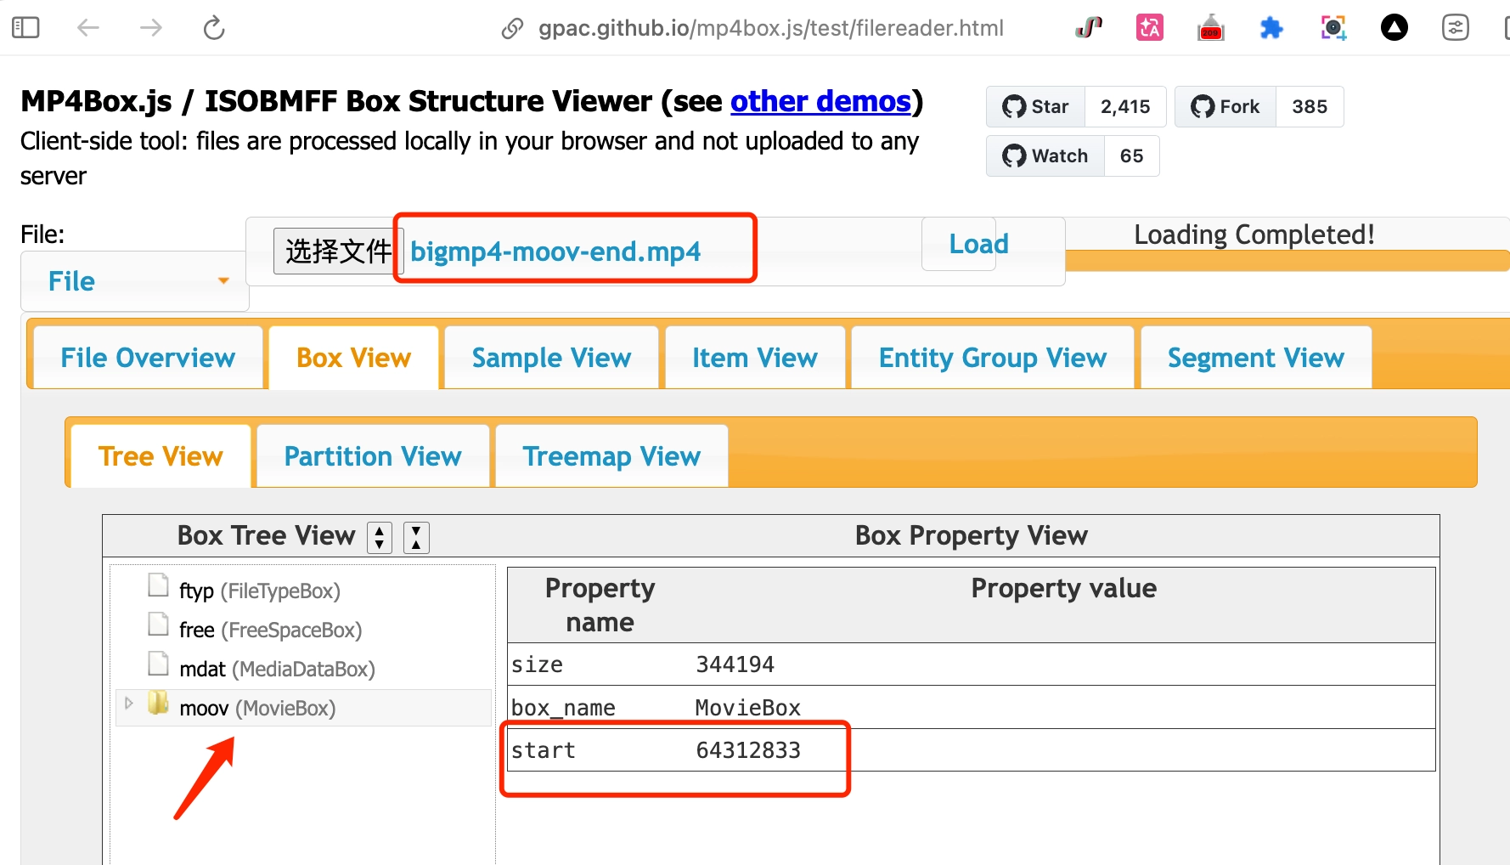Viewport: 1510px width, 865px height.
Task: Open the red bottle extension icon
Action: (1211, 28)
